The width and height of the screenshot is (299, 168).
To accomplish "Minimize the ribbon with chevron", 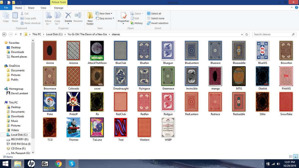I will (x=292, y=8).
